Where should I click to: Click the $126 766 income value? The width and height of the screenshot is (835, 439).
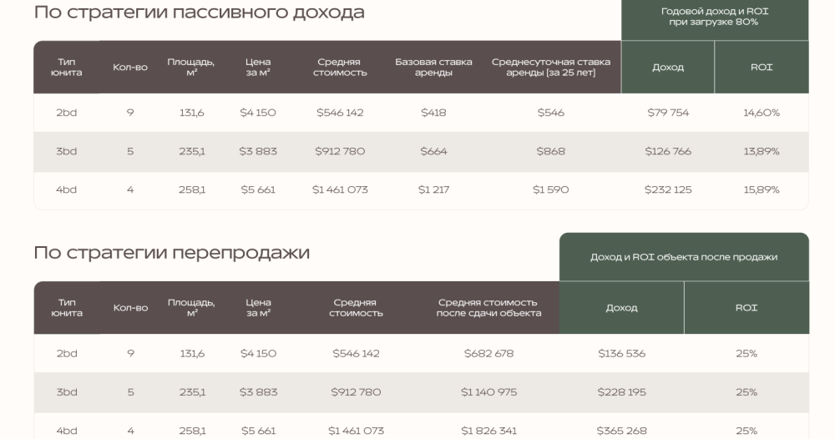click(x=667, y=151)
